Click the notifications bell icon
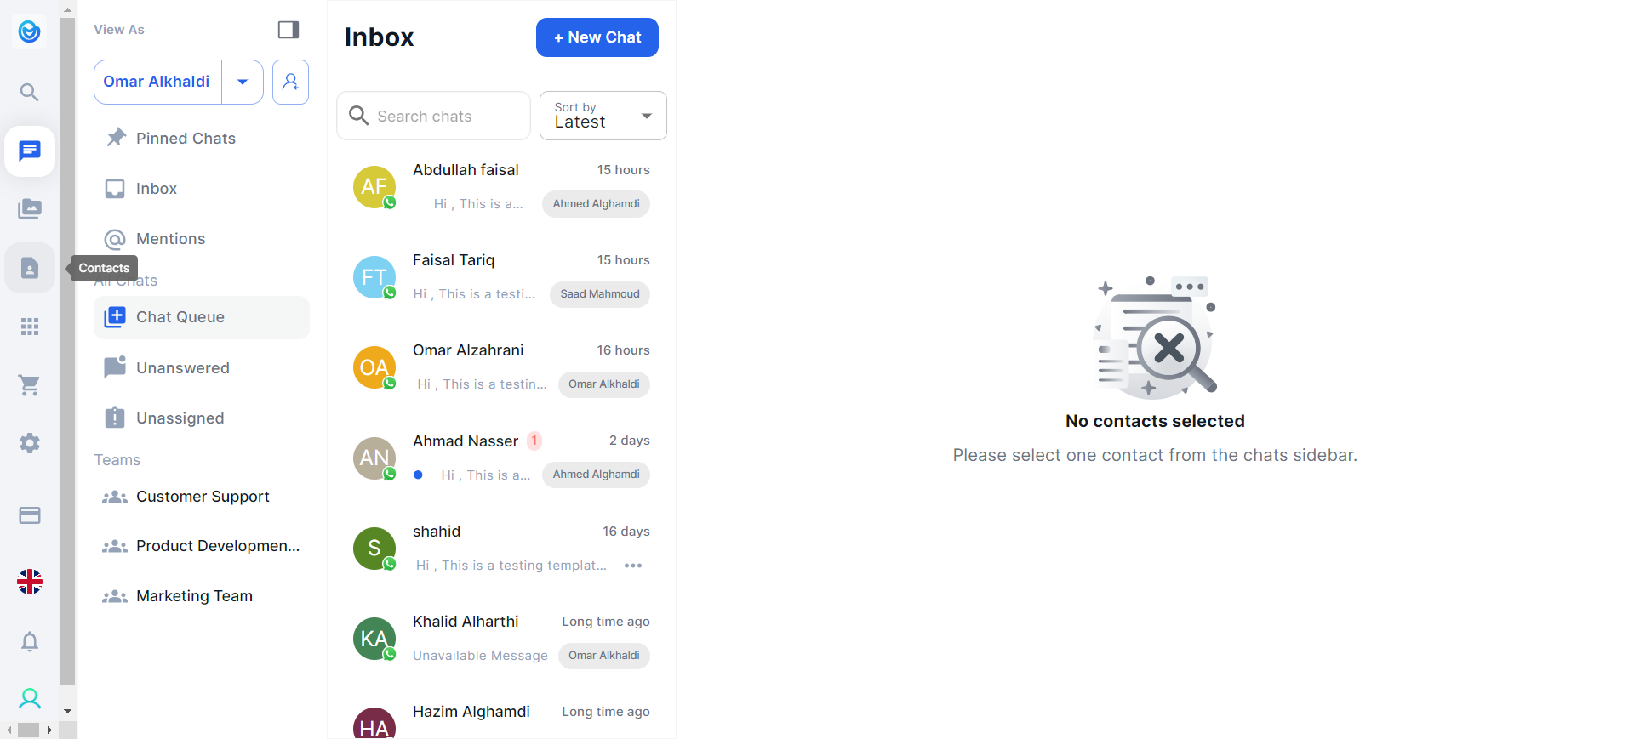This screenshot has width=1634, height=739. (30, 641)
